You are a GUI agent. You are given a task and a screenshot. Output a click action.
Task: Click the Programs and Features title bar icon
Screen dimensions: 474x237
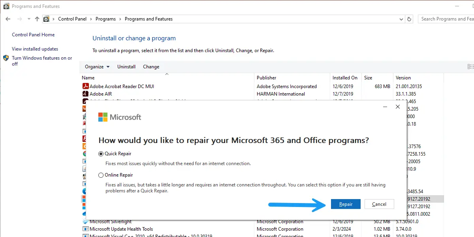6,6
